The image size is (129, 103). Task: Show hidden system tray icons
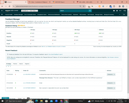coord(107,101)
